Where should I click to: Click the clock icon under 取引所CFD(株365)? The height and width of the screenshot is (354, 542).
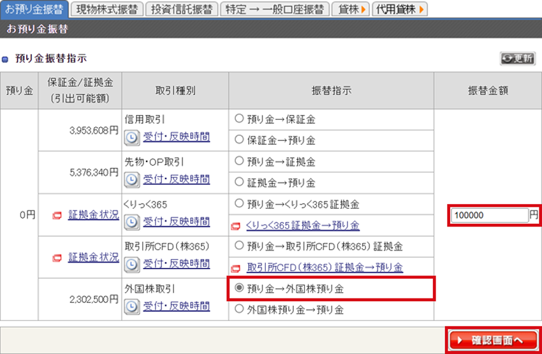[131, 263]
